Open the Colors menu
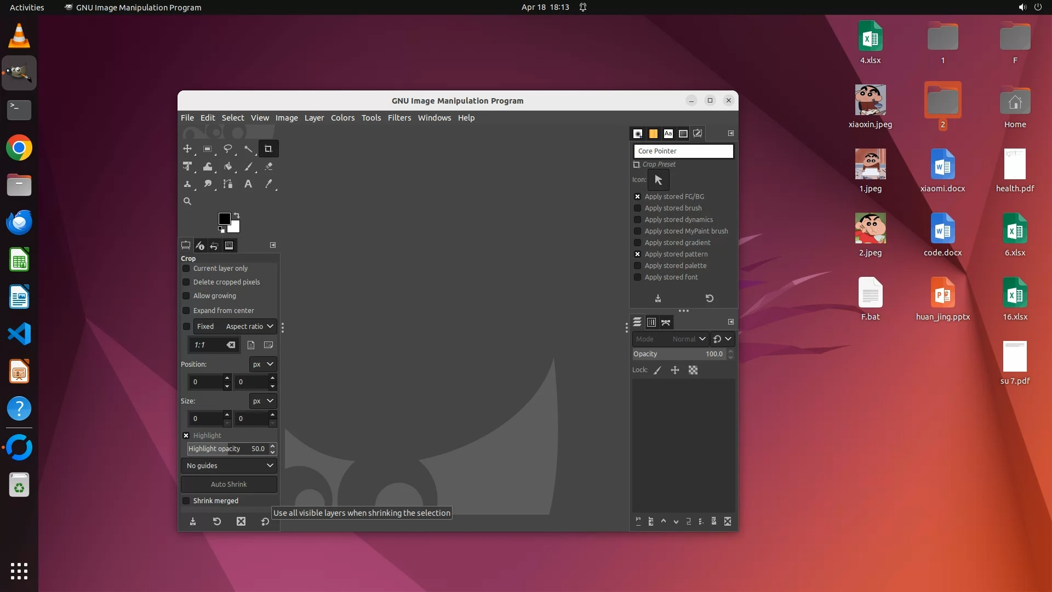 pyautogui.click(x=342, y=118)
